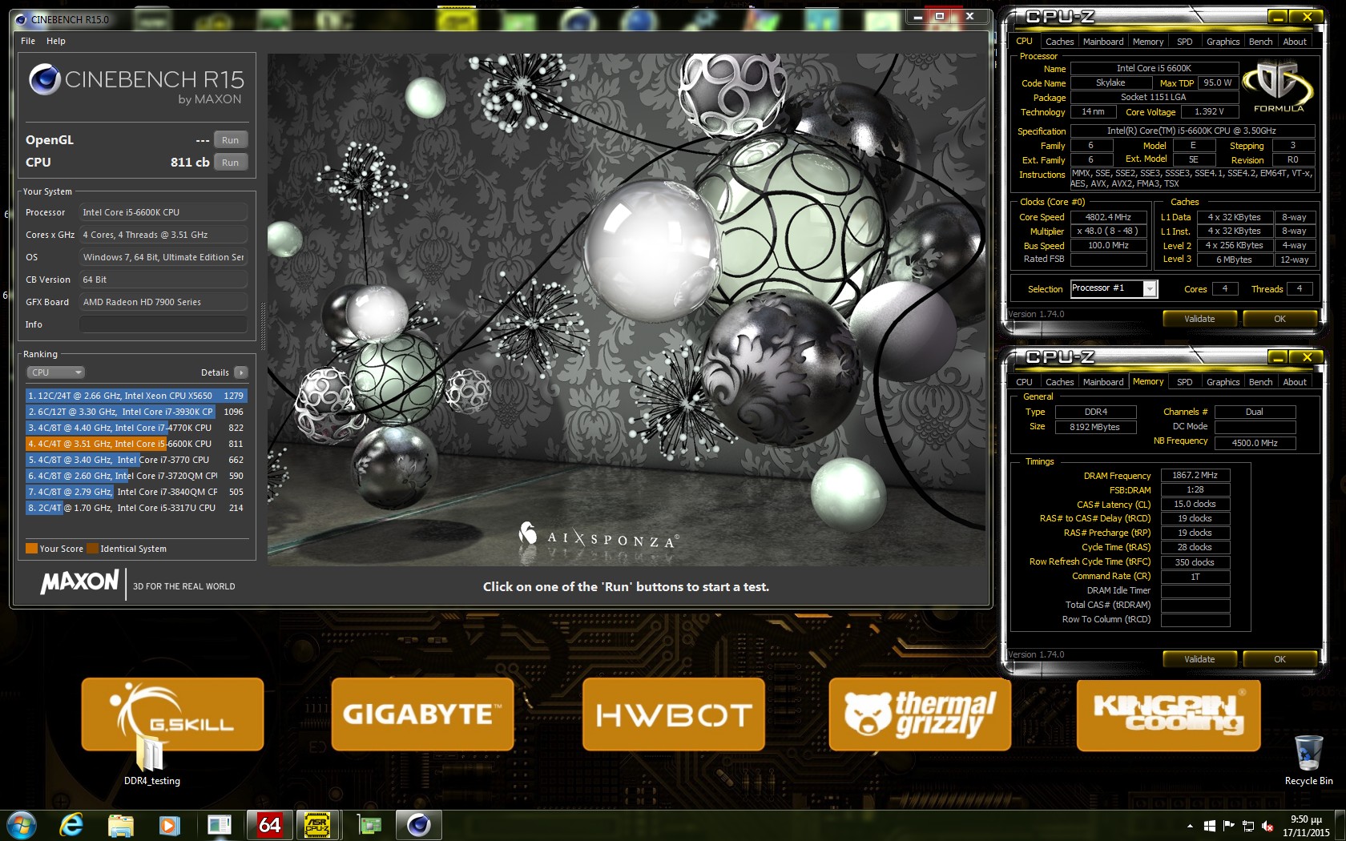Show hidden system tray icons
The width and height of the screenshot is (1346, 841).
coord(1190,826)
